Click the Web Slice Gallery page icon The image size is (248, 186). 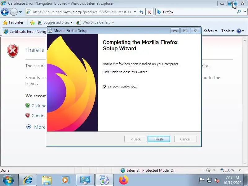(78, 22)
